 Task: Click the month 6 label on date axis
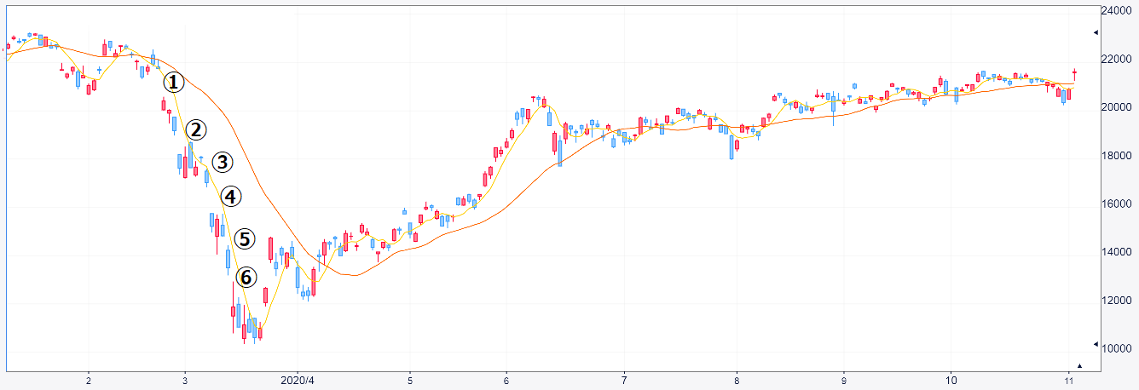[506, 379]
